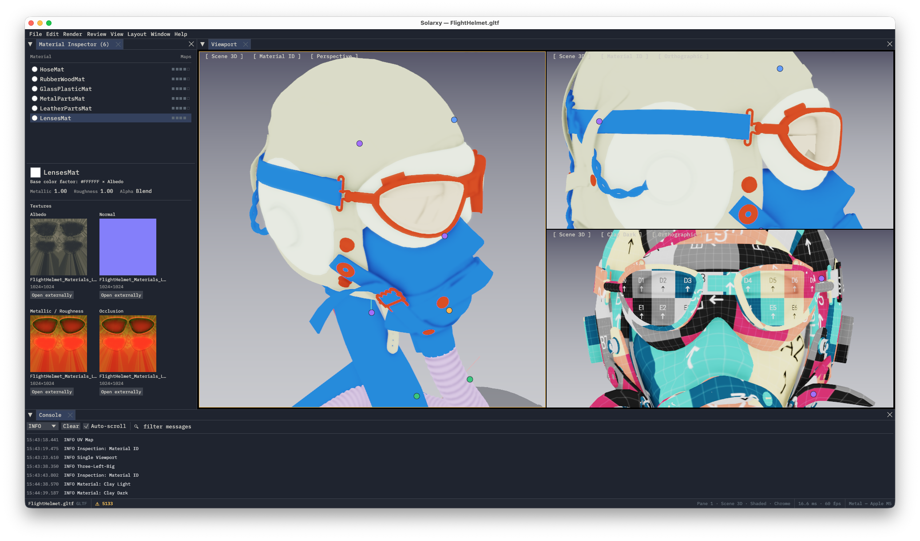Open the Occlusion texture thumbnail
Viewport: 920px width, 541px height.
coord(128,344)
